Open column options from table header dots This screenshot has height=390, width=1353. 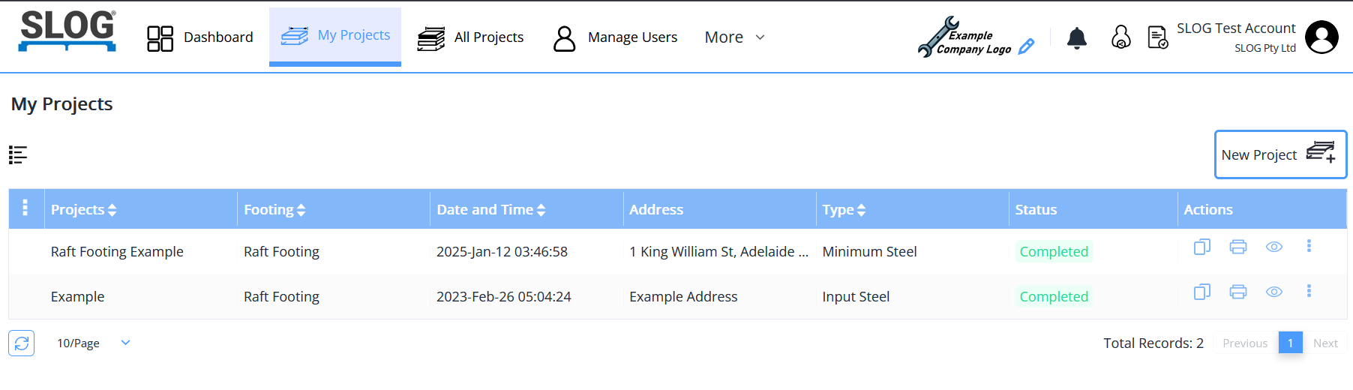click(x=25, y=208)
